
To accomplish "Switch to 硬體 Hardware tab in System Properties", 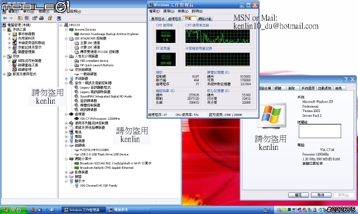I will (x=279, y=88).
